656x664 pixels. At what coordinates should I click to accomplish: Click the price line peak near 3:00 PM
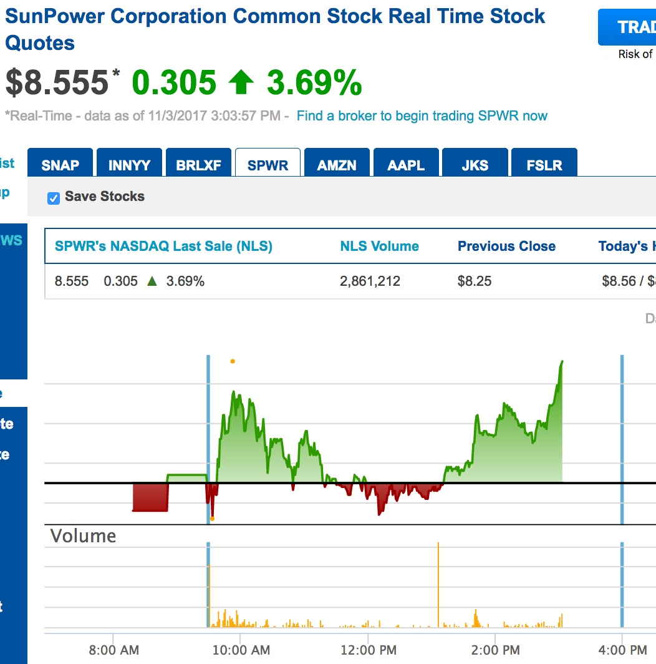562,362
